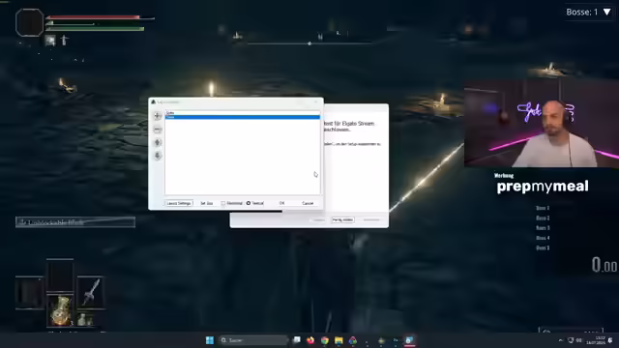The width and height of the screenshot is (619, 348).
Task: Click the Boss 1 split row
Action: (x=543, y=208)
